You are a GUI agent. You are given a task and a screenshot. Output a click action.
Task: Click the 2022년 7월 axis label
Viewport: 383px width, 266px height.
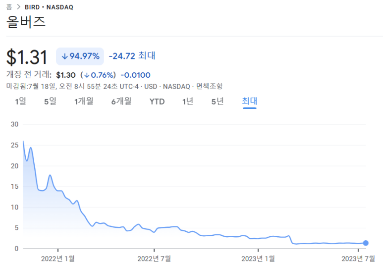point(154,259)
